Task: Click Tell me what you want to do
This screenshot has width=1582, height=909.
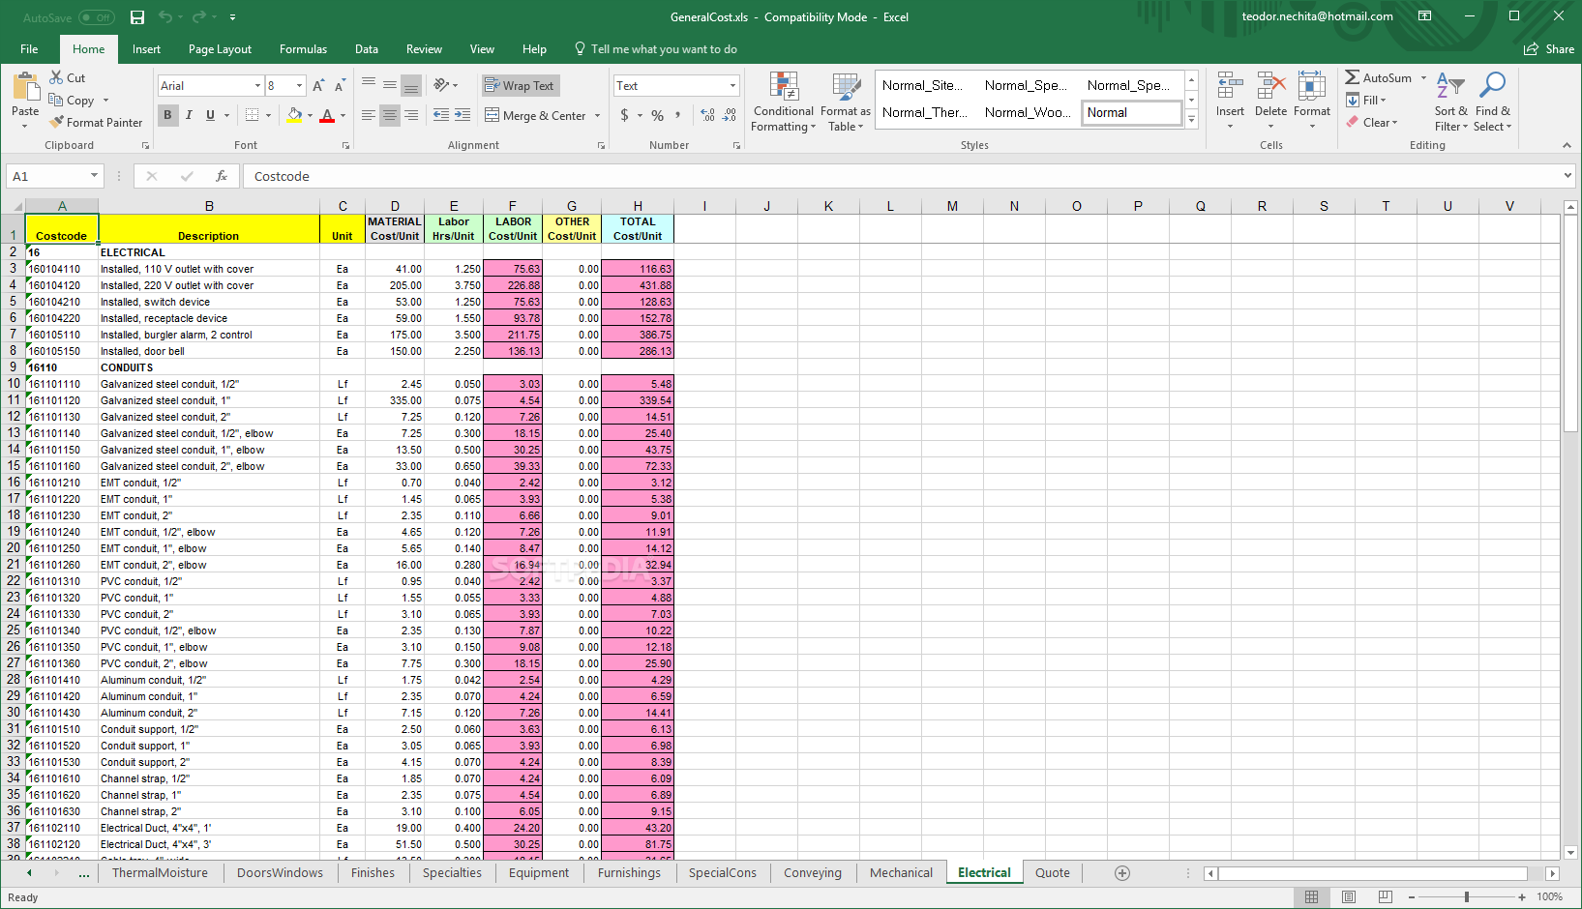Action: click(x=656, y=49)
